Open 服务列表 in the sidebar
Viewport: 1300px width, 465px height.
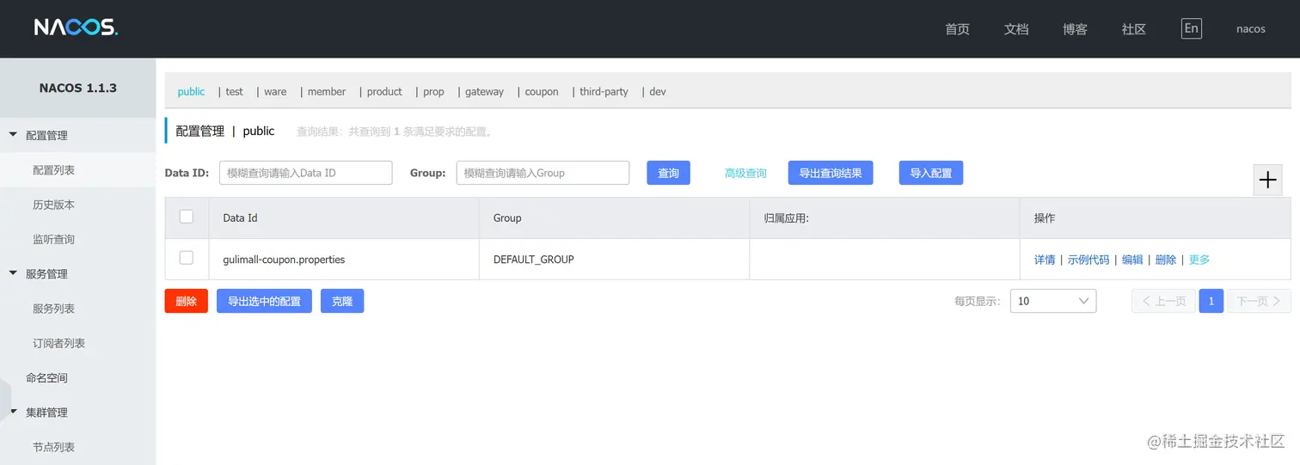pos(77,308)
